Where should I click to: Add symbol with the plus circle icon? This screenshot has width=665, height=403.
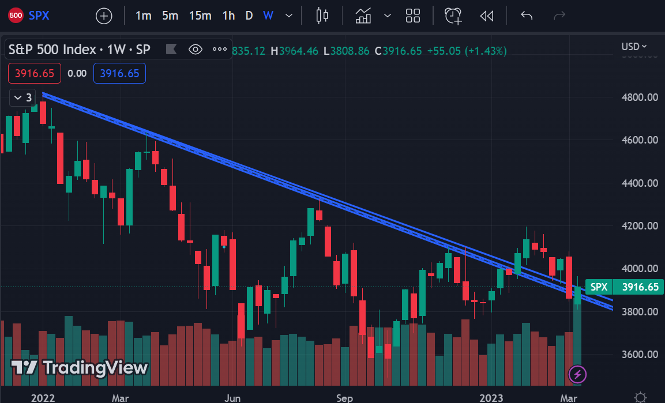pos(104,16)
